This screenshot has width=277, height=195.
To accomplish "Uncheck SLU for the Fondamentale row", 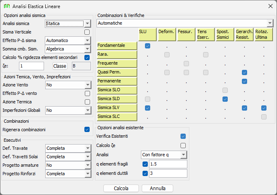I will click(x=147, y=46).
